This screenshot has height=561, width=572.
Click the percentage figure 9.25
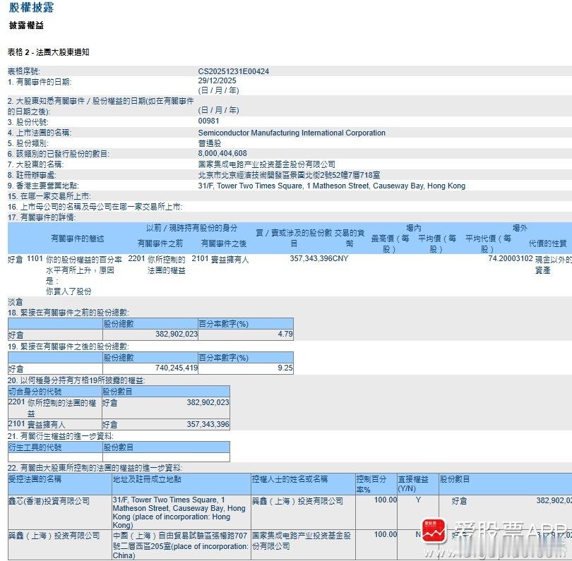[x=285, y=368]
